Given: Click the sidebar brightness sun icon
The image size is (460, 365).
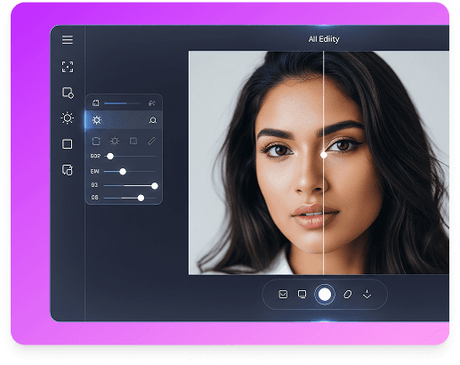Looking at the screenshot, I should click(x=68, y=118).
